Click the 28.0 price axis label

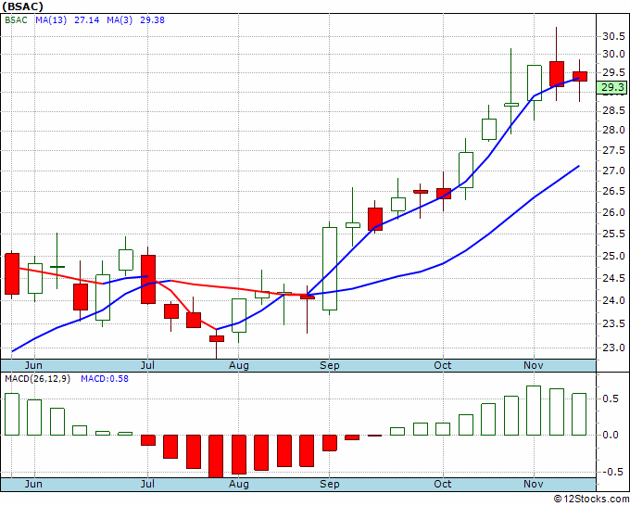tap(613, 131)
